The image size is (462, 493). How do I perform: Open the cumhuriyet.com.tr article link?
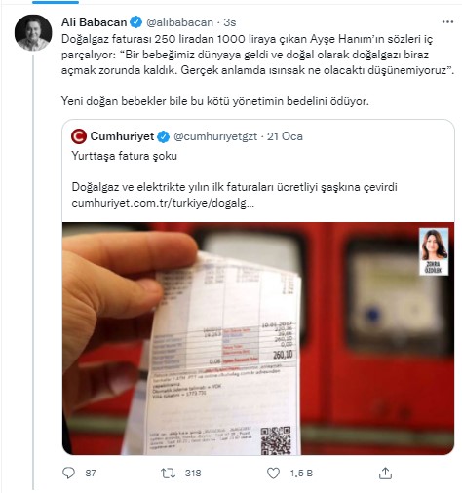pyautogui.click(x=163, y=203)
